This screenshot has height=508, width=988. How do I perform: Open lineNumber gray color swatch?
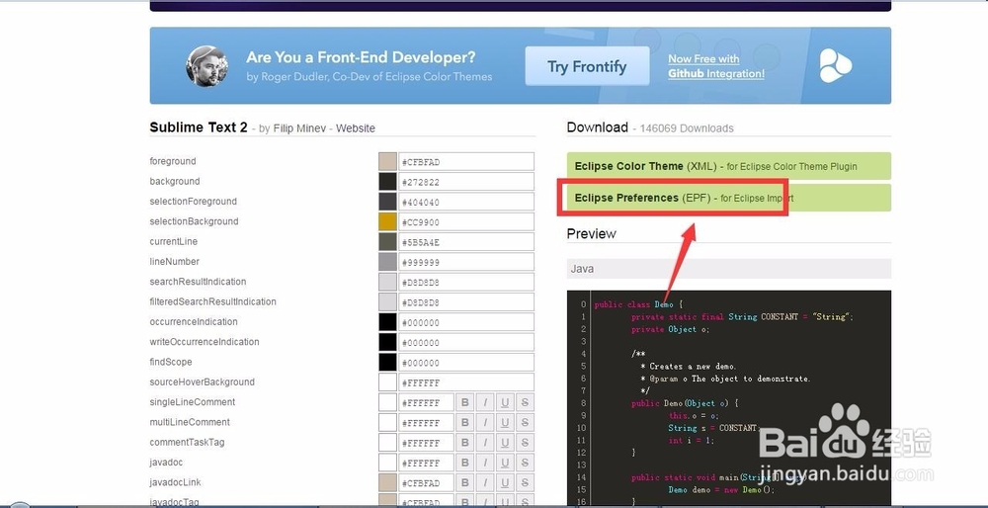coord(387,262)
